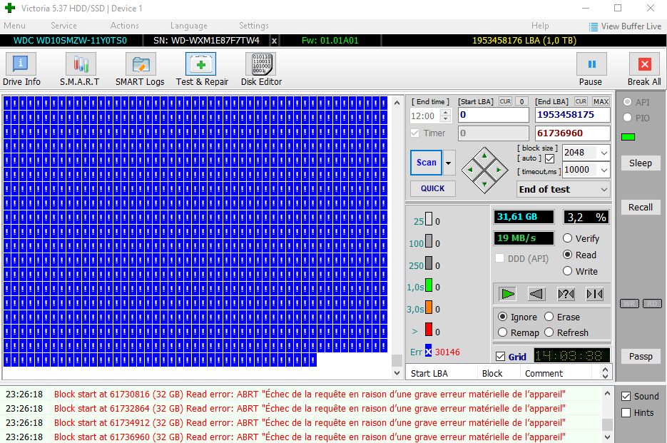Image resolution: width=667 pixels, height=443 pixels.
Task: Click the RD indicator
Action: pyautogui.click(x=652, y=303)
